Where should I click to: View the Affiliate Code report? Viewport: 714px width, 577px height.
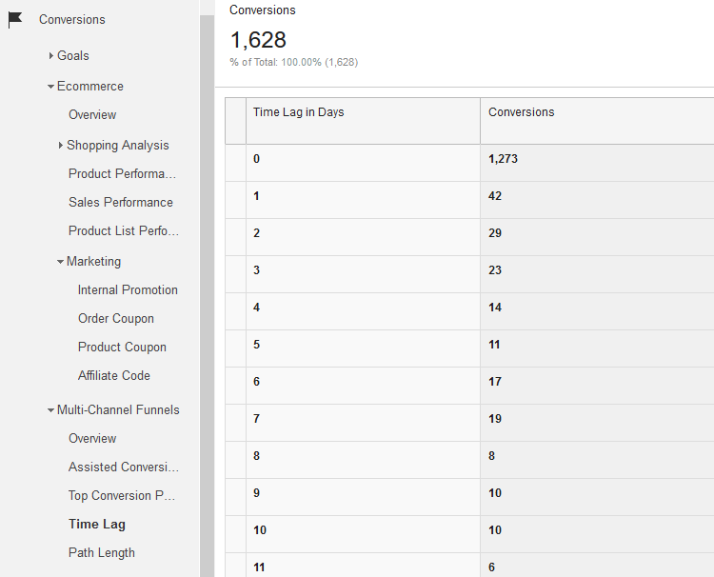pos(114,376)
